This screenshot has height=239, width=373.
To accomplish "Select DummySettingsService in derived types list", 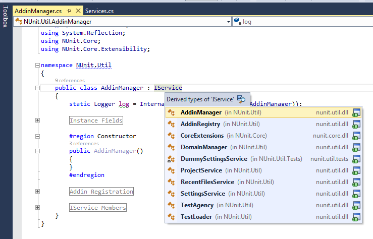I will 263,159.
